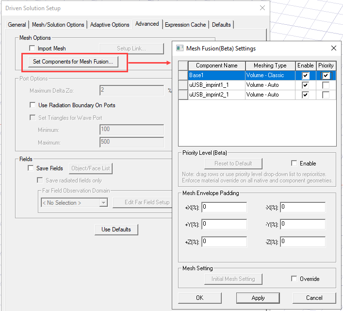Click Cancel in Mesh Fusion dialog
Screen dimensions: 343x311
click(314, 298)
